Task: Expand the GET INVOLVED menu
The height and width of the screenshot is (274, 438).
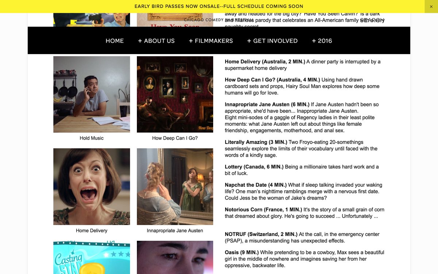Action: click(272, 41)
